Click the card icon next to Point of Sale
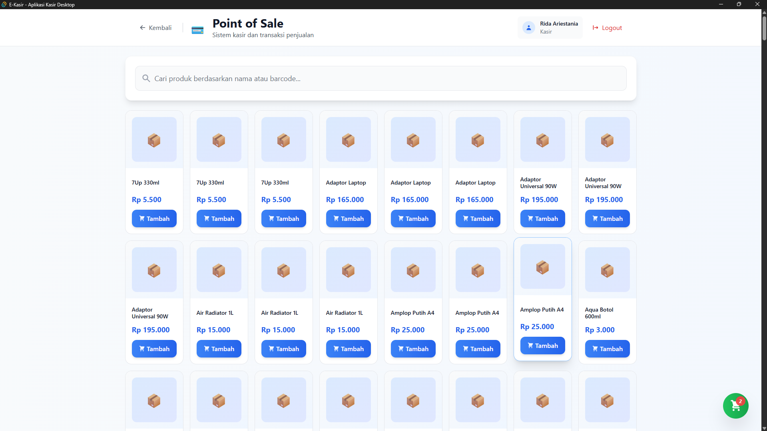 197,29
